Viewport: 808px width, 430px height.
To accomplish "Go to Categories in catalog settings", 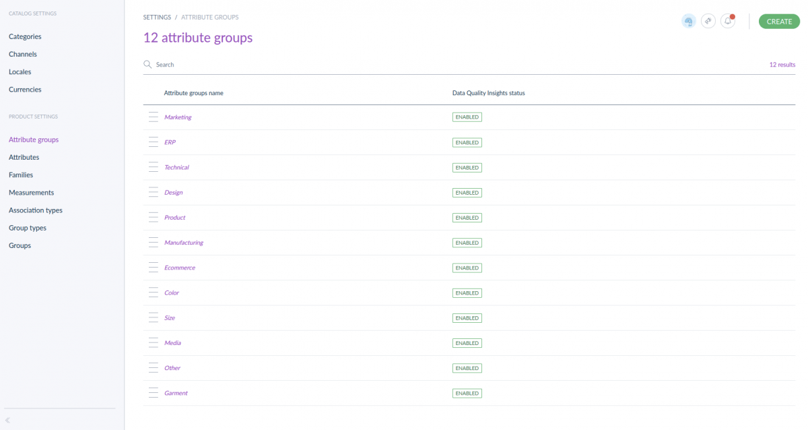I will coord(25,36).
